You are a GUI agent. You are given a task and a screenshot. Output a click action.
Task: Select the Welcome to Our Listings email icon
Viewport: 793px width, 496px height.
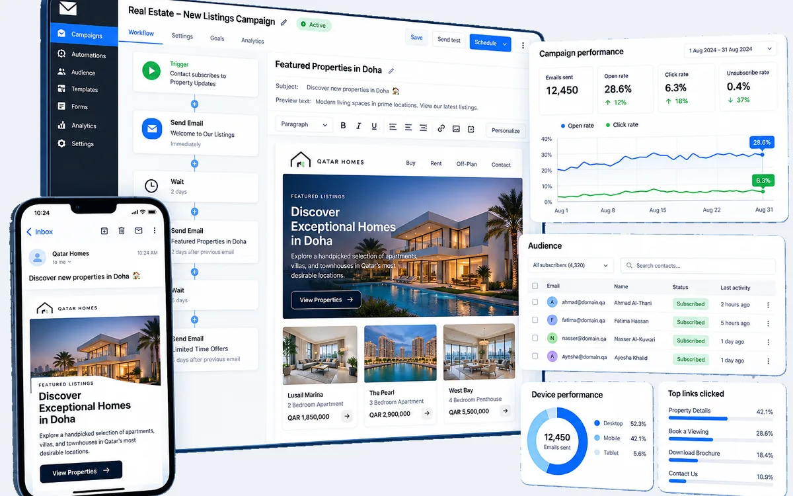151,129
